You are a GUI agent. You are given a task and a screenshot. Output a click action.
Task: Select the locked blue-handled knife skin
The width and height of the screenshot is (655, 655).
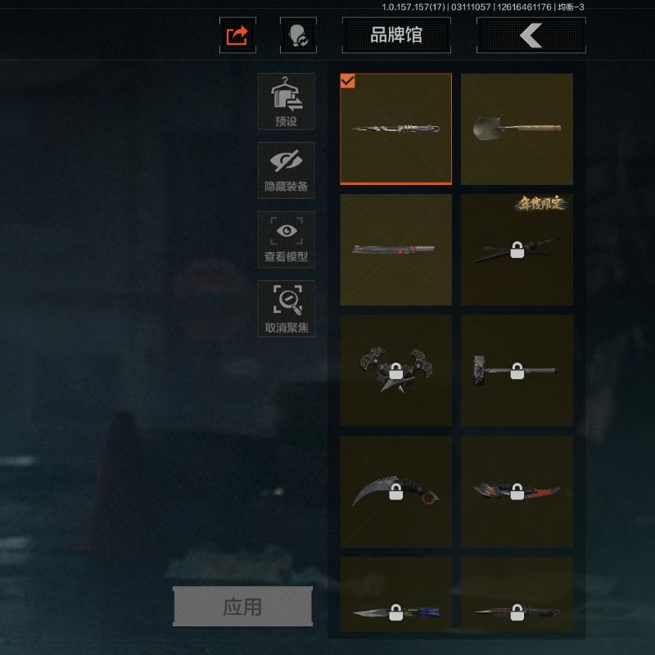pyautogui.click(x=396, y=594)
